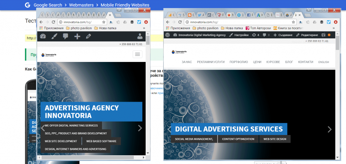Screen dimensions: 346x164
Task: Click previous slide arrow in right window slider
Action: [x=170, y=129]
